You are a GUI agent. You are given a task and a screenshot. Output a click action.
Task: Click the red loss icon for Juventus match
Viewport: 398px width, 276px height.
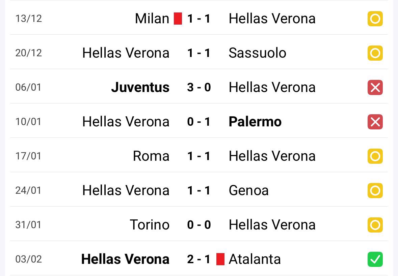pyautogui.click(x=375, y=88)
